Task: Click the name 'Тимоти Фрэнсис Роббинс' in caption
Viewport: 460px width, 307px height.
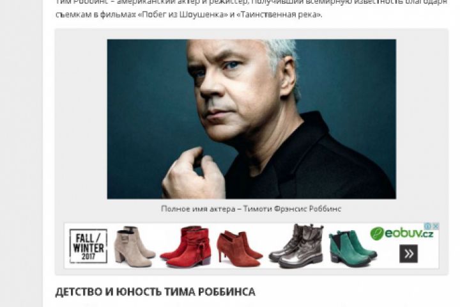Action: coord(292,209)
